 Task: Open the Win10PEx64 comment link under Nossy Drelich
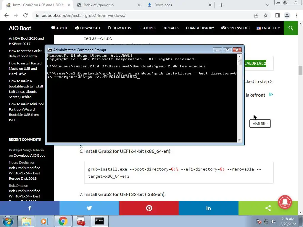(x=25, y=173)
